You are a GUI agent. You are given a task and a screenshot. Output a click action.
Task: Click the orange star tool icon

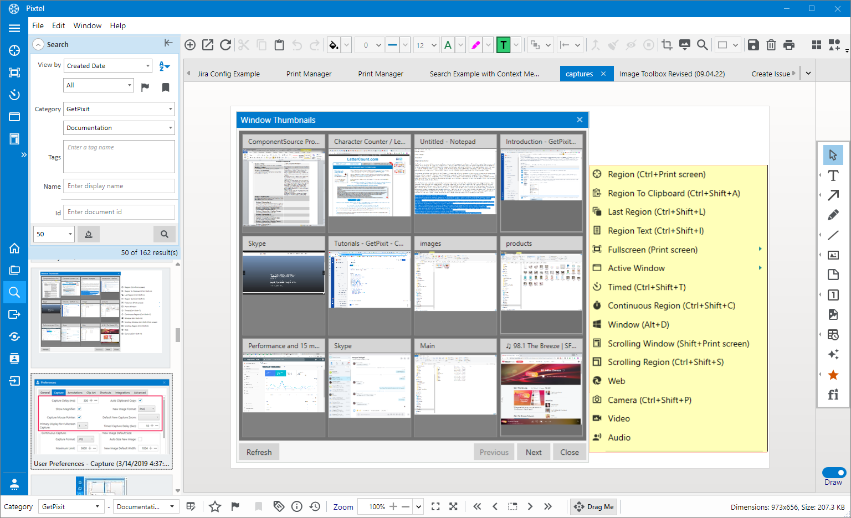point(833,375)
